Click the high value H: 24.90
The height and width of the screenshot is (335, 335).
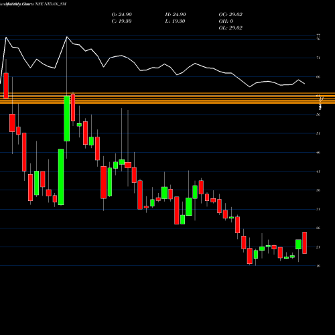(176, 15)
